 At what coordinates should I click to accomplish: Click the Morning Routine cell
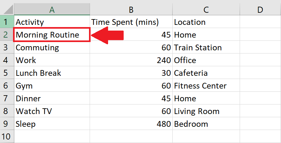[x=52, y=34]
